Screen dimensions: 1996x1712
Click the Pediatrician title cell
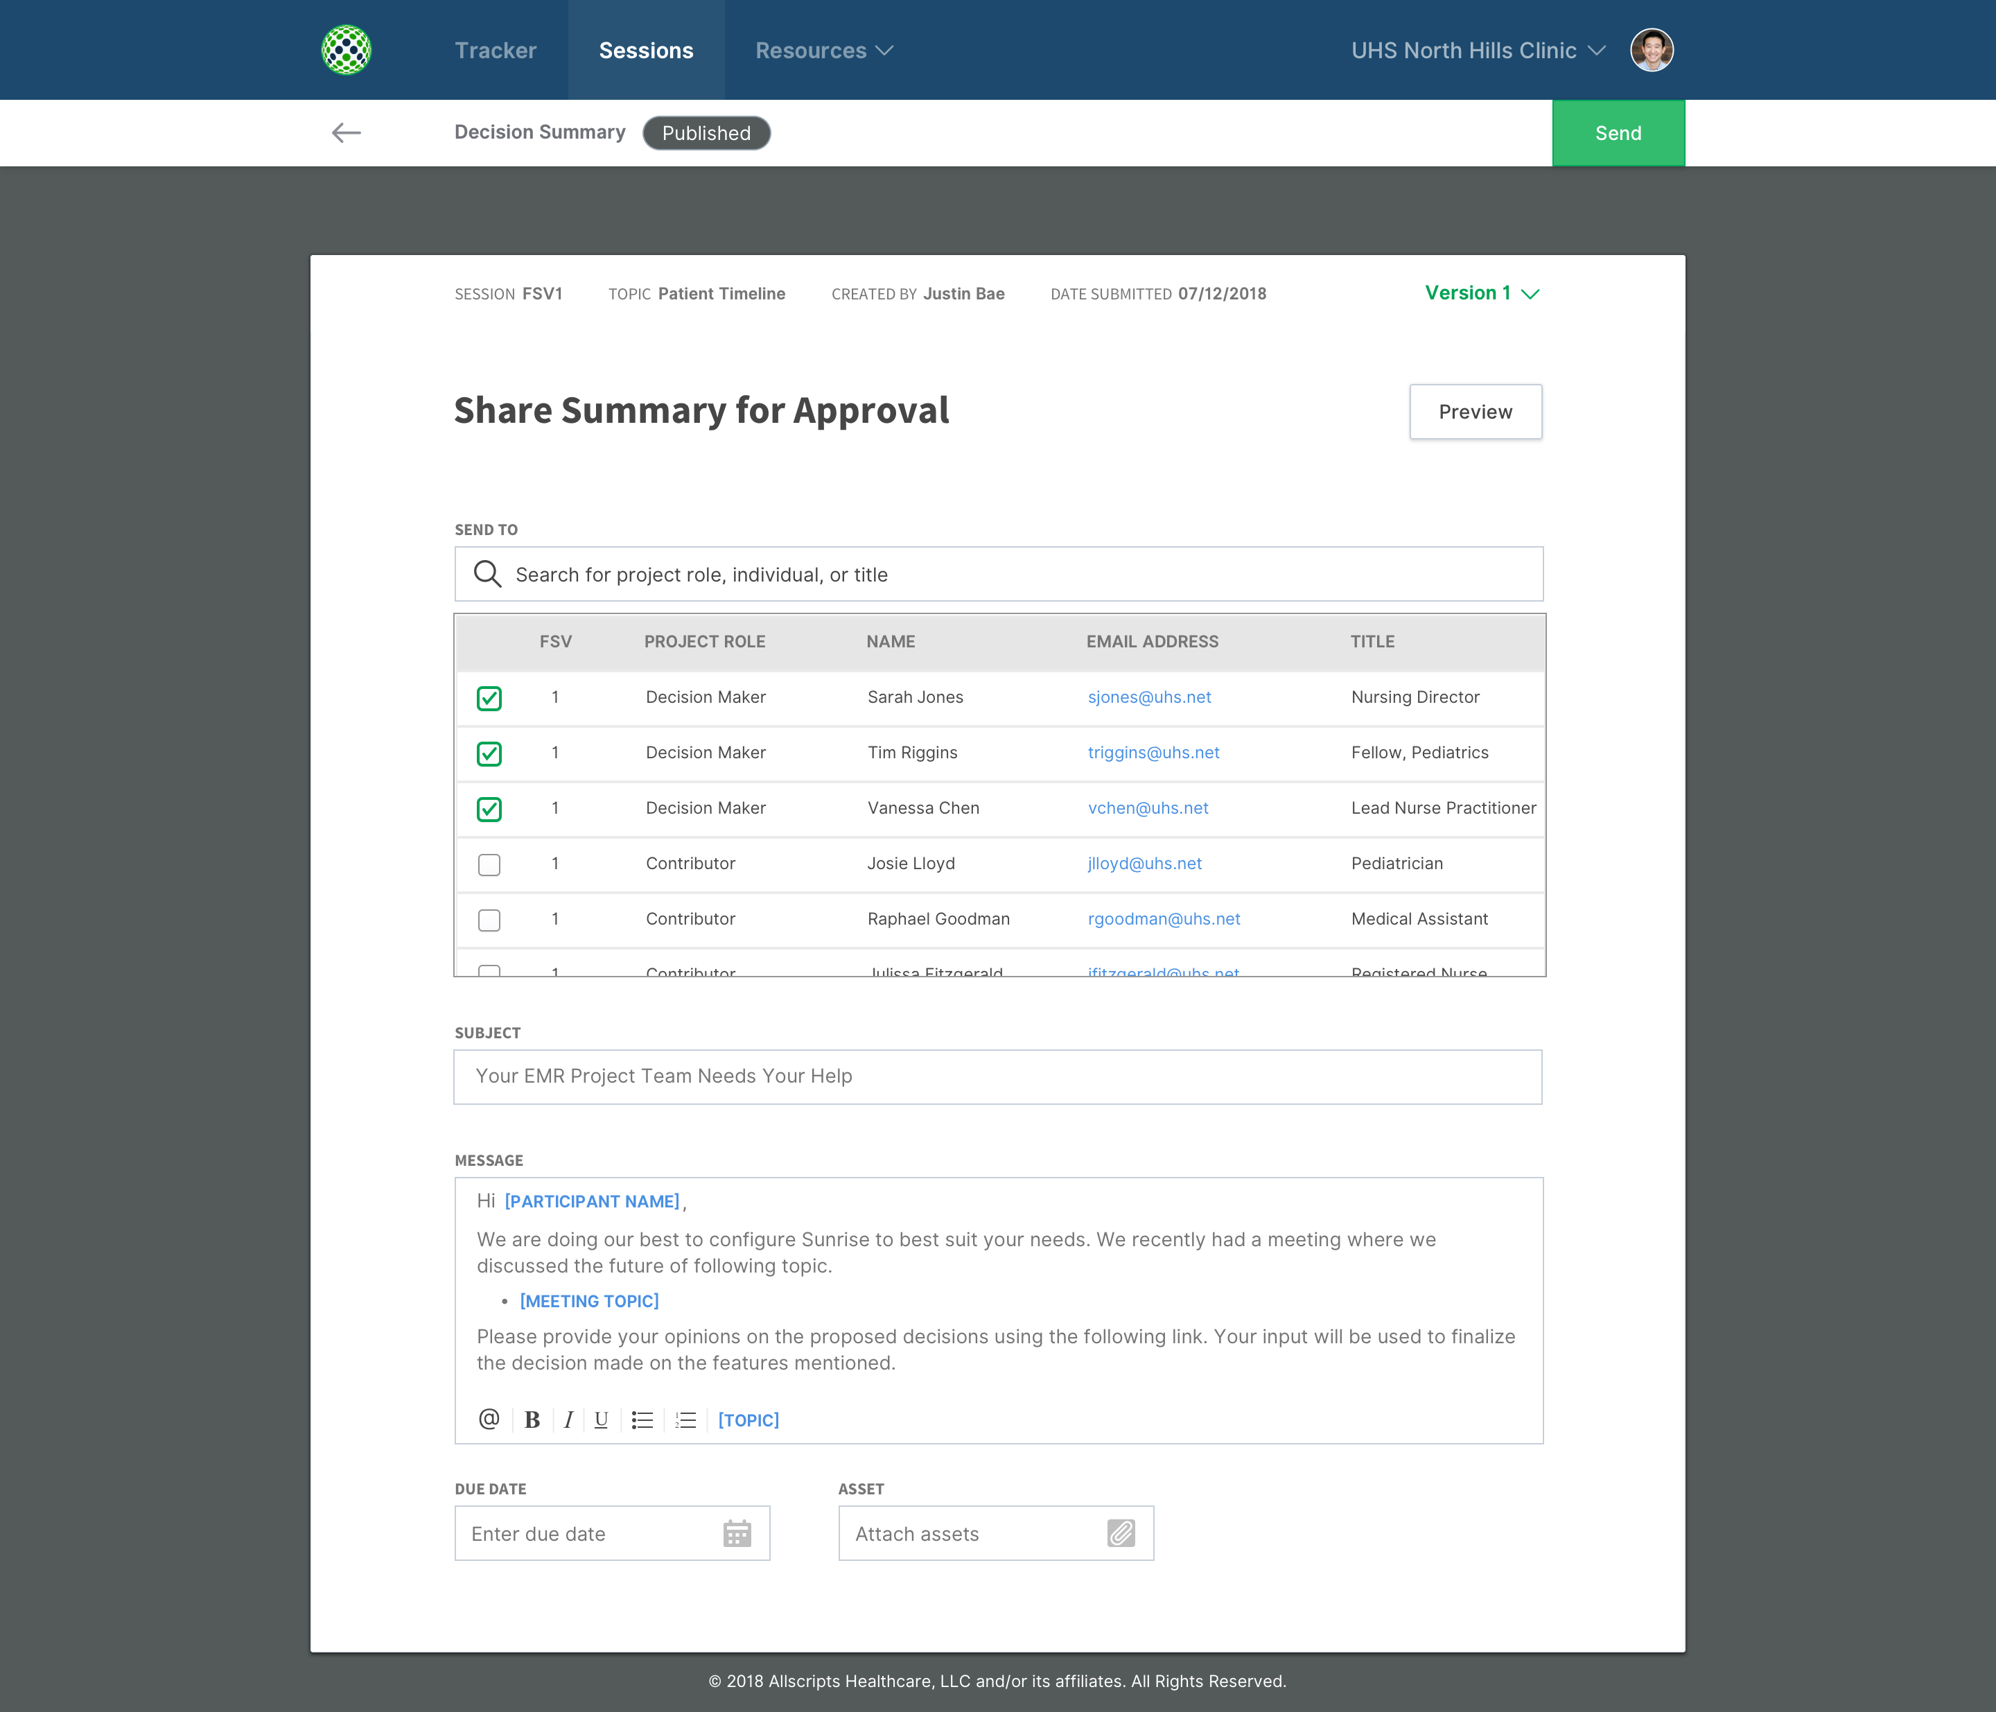1397,863
